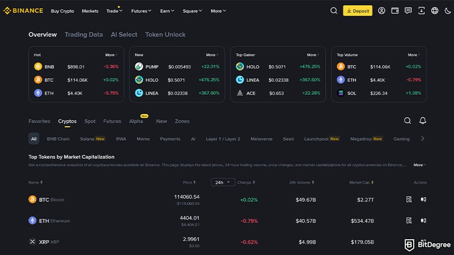The image size is (454, 255).
Task: Sort table by Name column
Action: [x=35, y=182]
